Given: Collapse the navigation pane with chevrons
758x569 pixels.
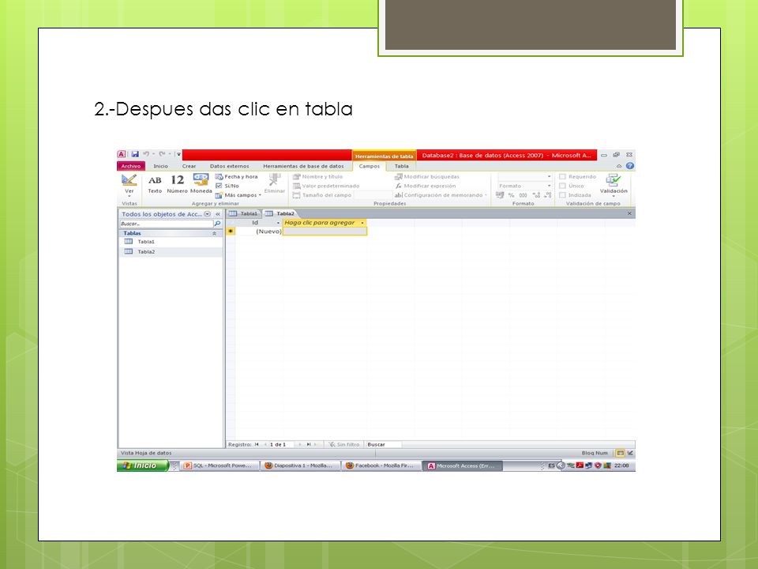Looking at the screenshot, I should [x=218, y=214].
